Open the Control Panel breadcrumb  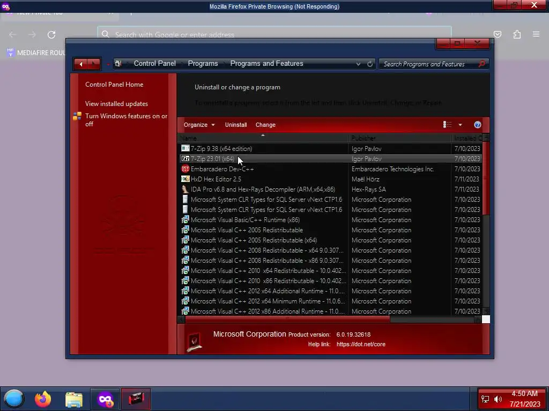click(155, 64)
